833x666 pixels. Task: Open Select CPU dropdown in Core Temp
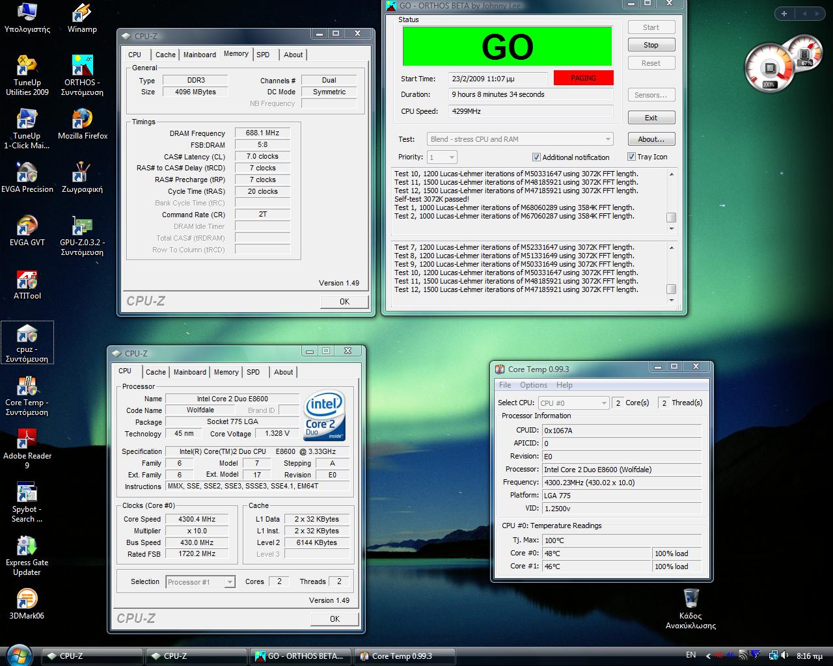(573, 403)
